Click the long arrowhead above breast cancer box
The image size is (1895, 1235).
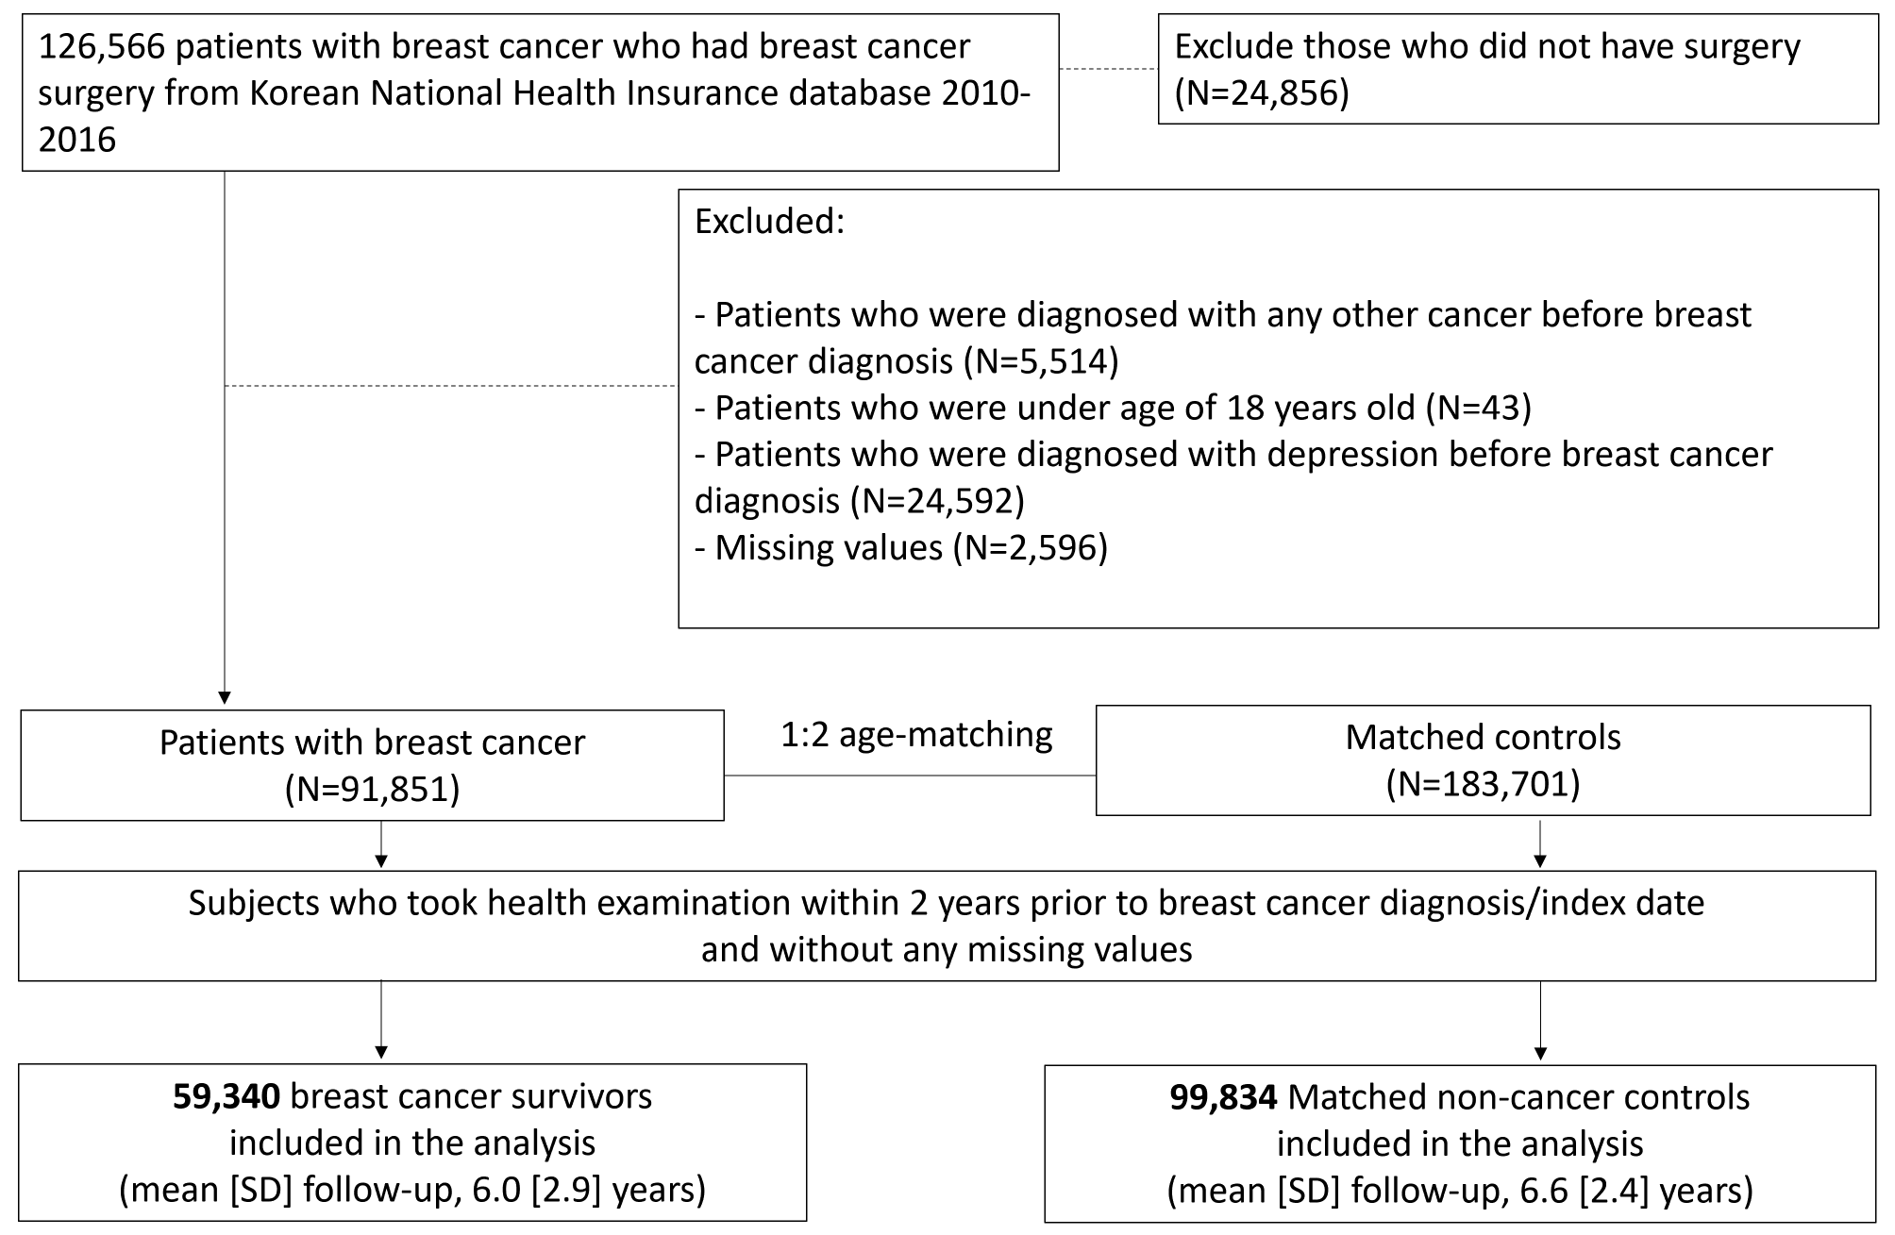225,697
